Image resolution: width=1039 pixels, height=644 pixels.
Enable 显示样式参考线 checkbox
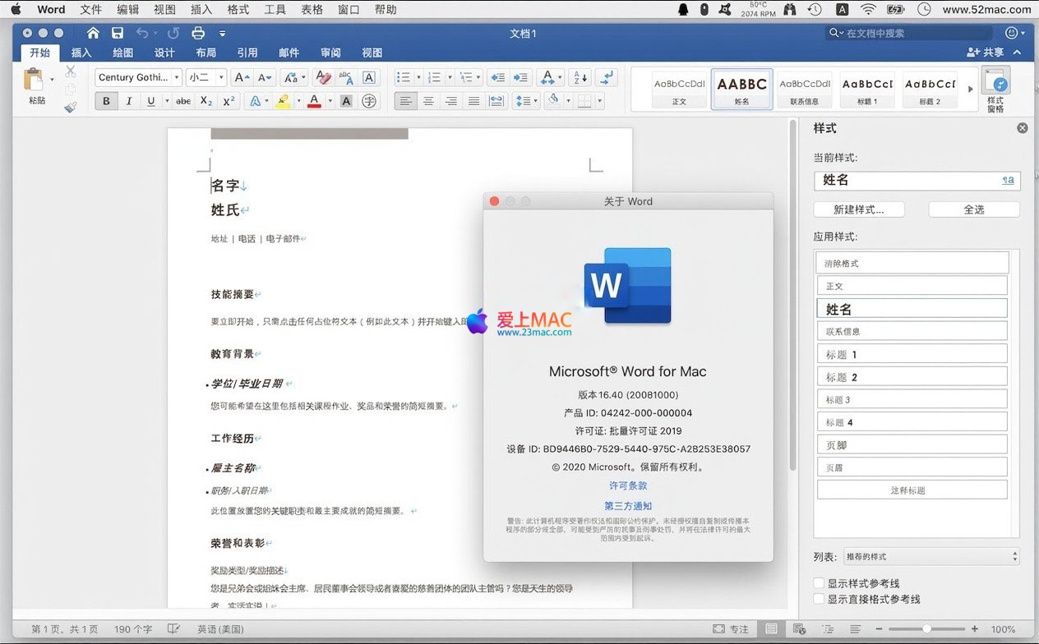pyautogui.click(x=819, y=583)
